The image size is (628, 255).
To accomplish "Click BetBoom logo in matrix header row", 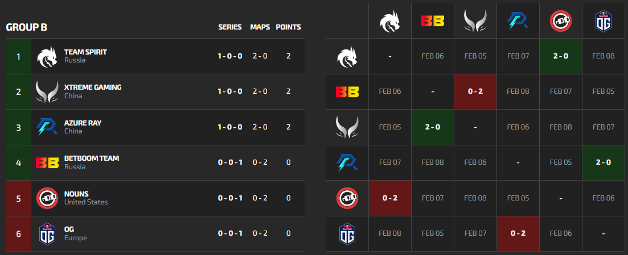I will 433,21.
